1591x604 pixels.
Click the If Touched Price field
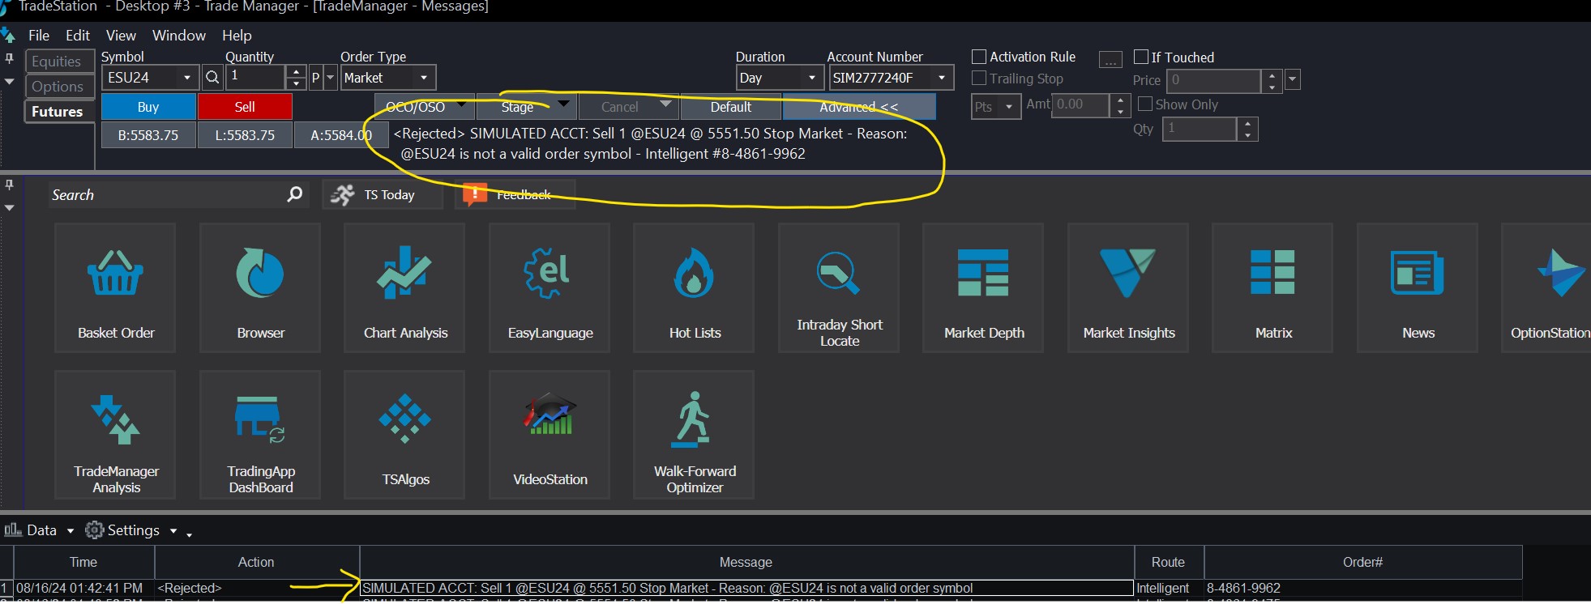tap(1213, 80)
